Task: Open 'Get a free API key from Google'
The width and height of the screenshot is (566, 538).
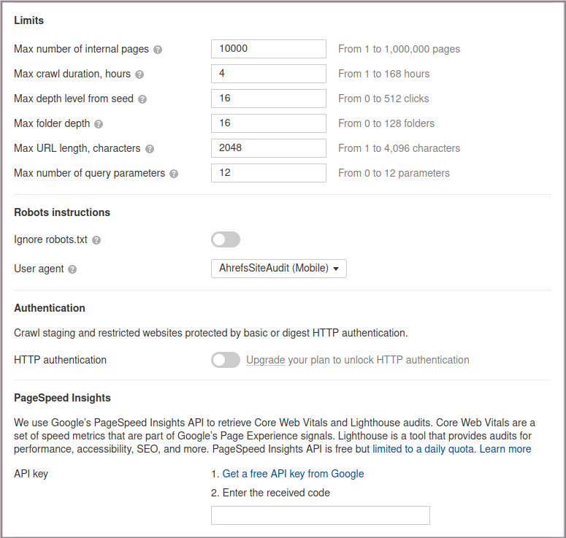Action: coord(293,474)
